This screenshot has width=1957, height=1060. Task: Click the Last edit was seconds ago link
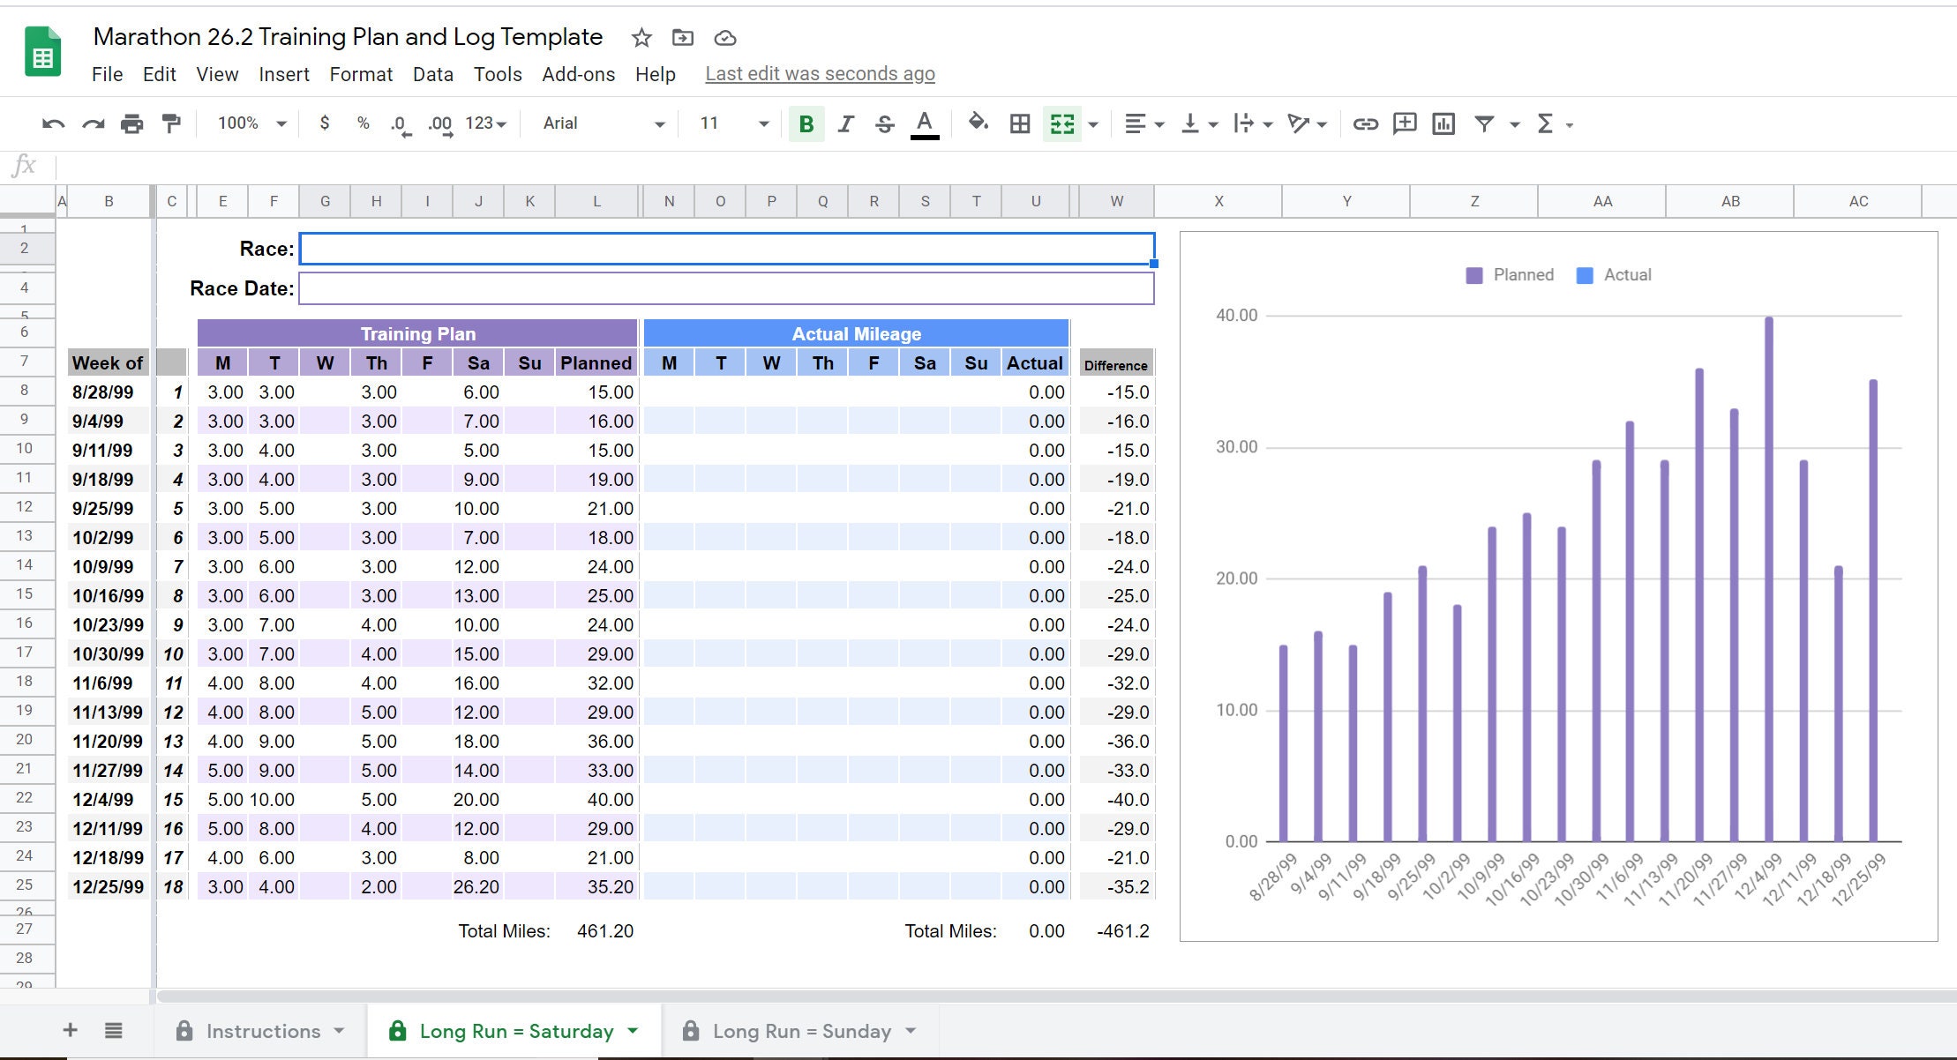pyautogui.click(x=820, y=74)
